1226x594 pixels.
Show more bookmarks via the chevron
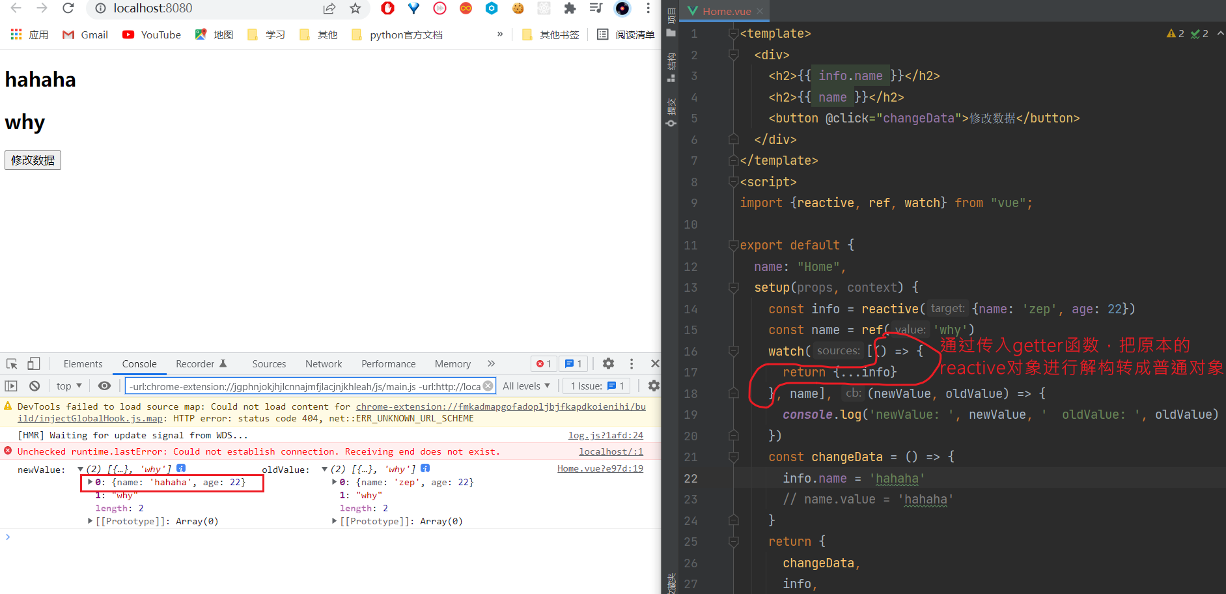500,34
